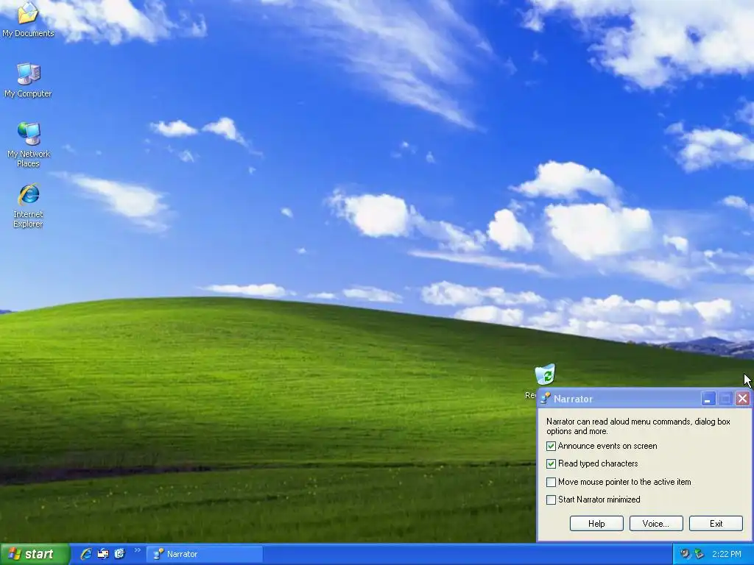Select the Internet Explorer desktop icon
This screenshot has width=754, height=565.
29,205
